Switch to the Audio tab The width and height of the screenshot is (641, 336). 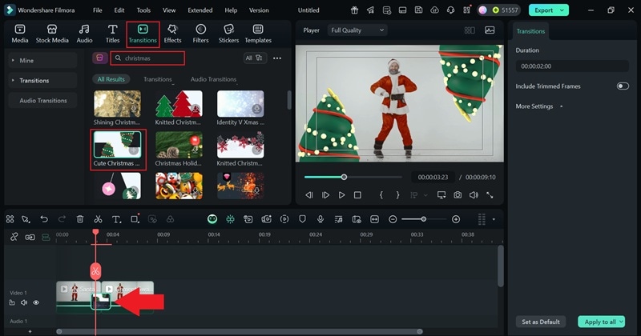[x=84, y=34]
